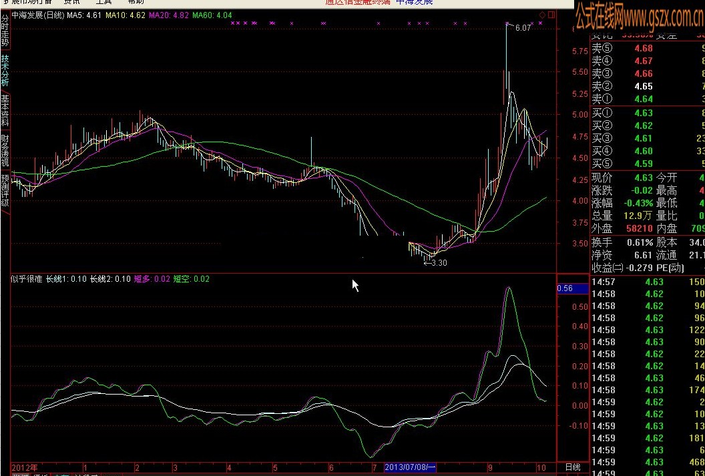Select the 卖① 4.64 quote row

(648, 98)
